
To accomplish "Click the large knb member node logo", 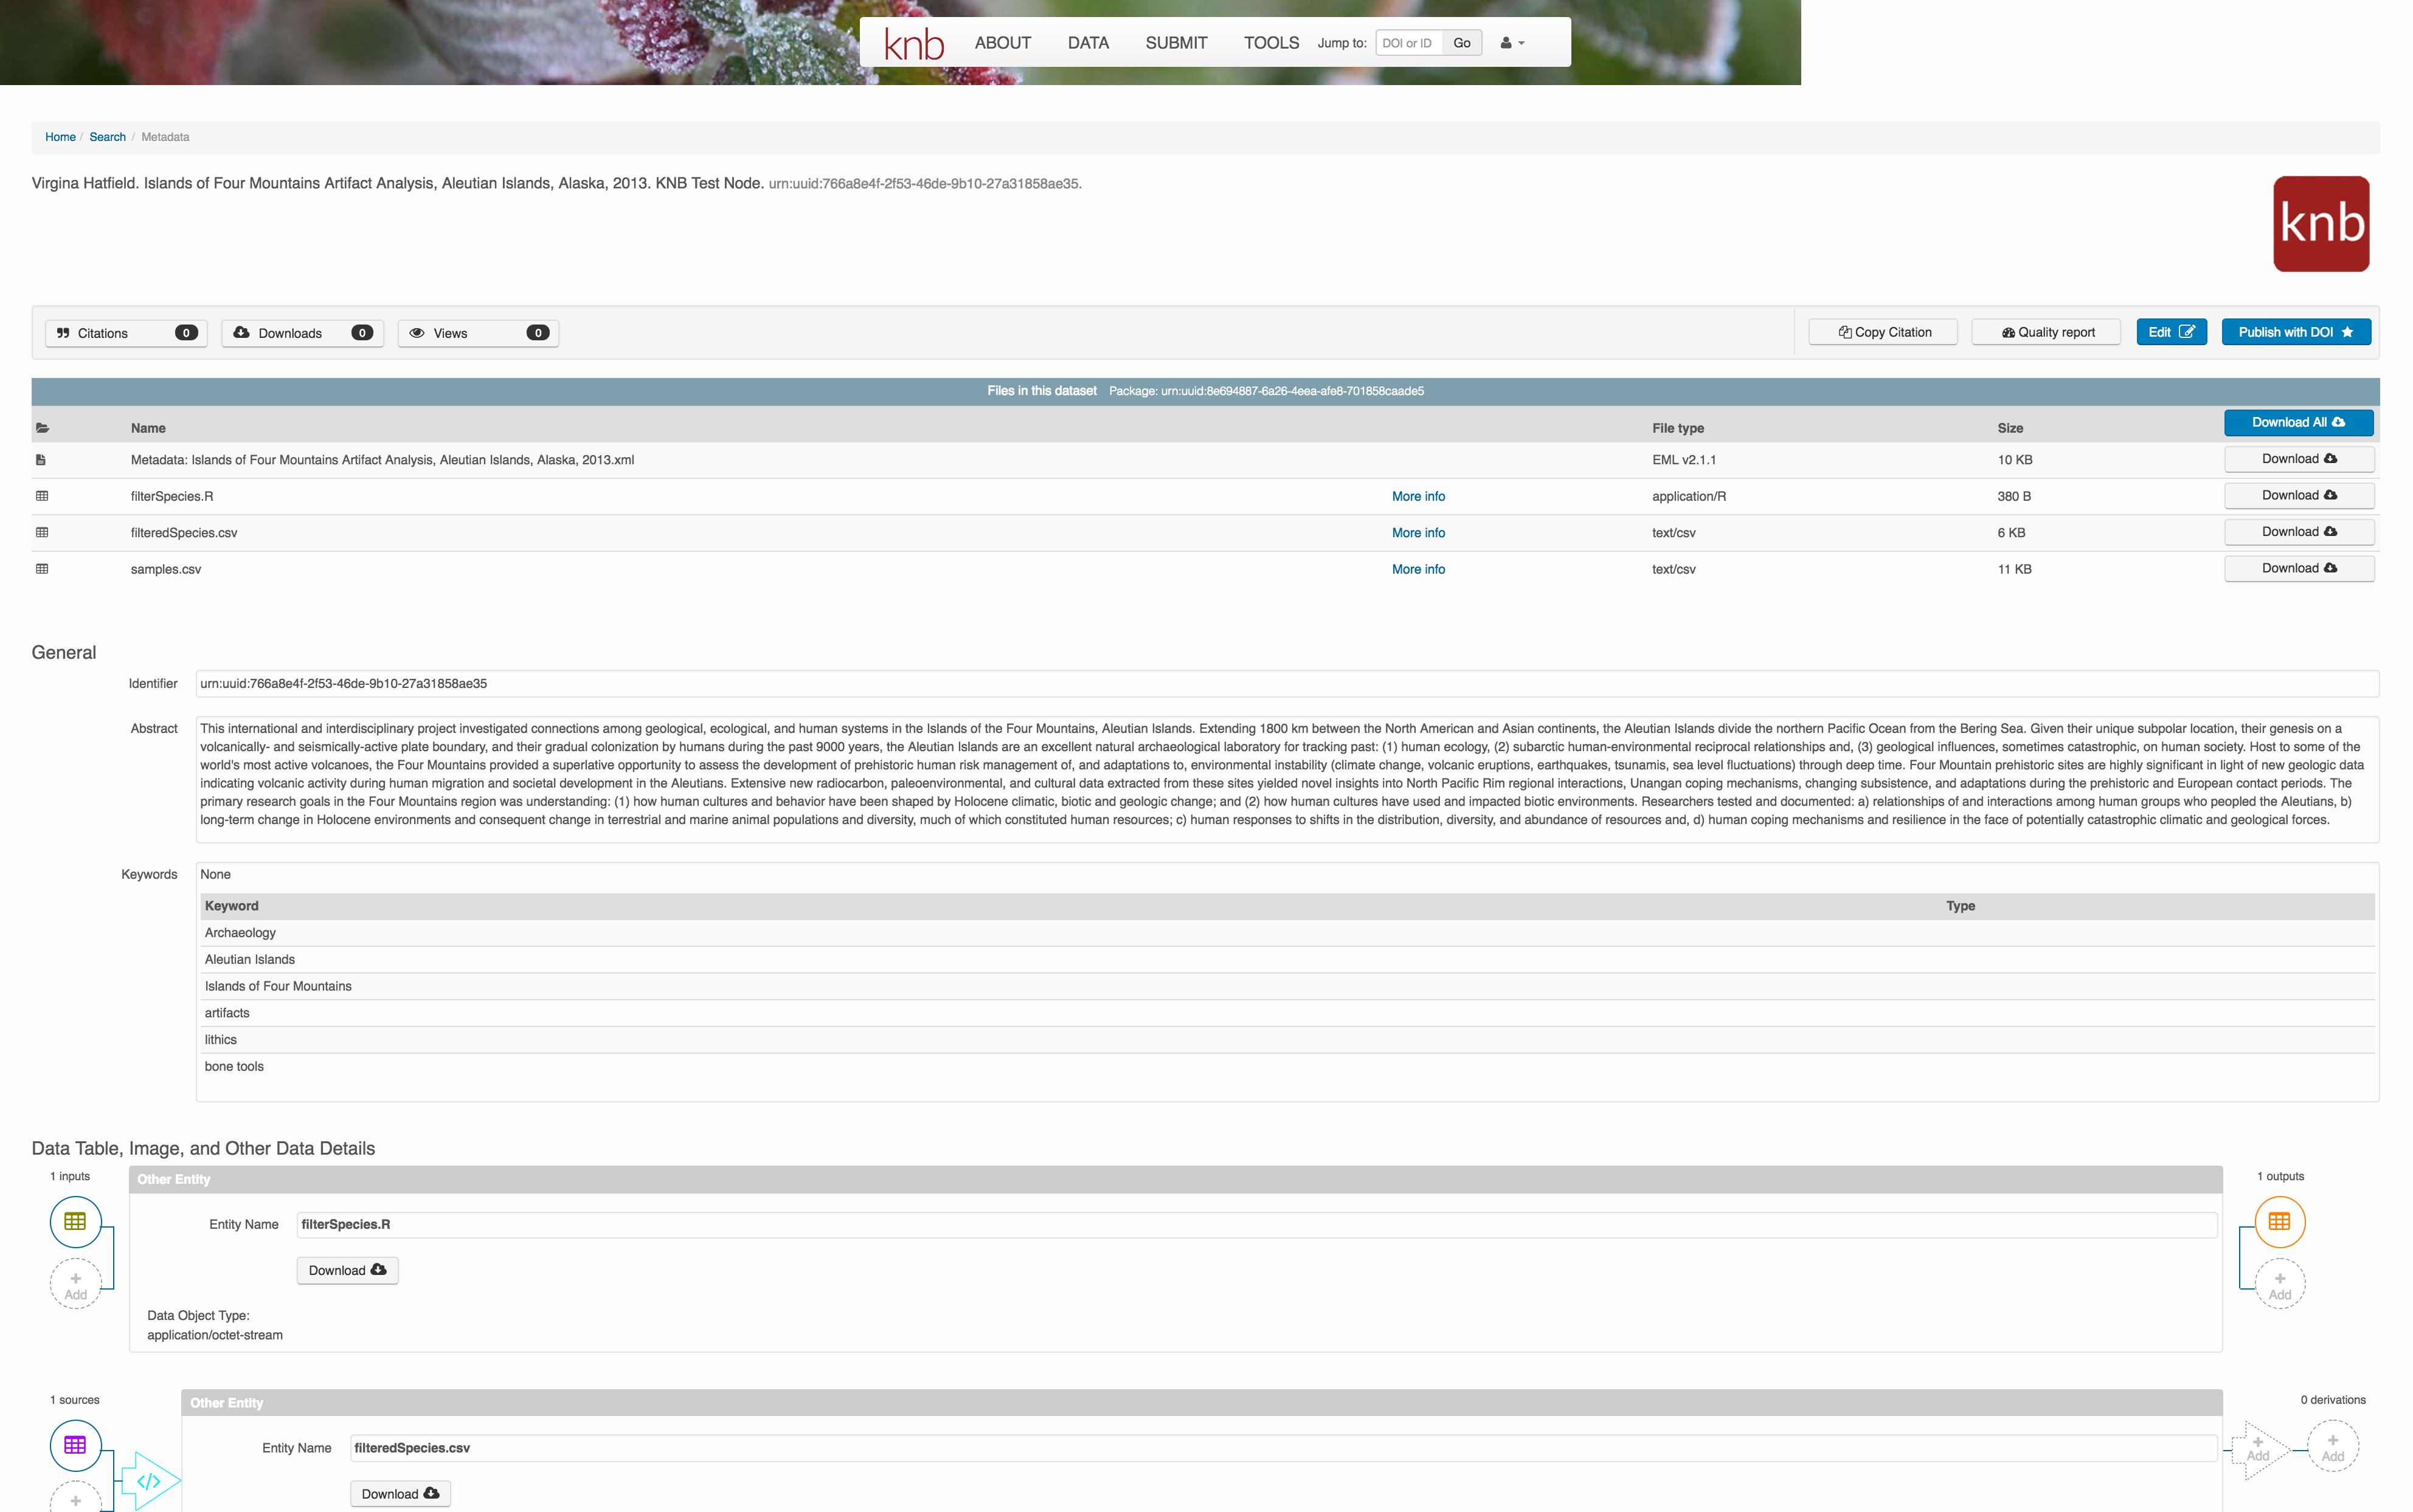I will pyautogui.click(x=2321, y=224).
